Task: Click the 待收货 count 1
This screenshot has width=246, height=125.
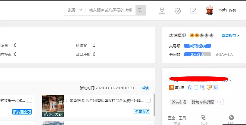Action: coord(94,45)
